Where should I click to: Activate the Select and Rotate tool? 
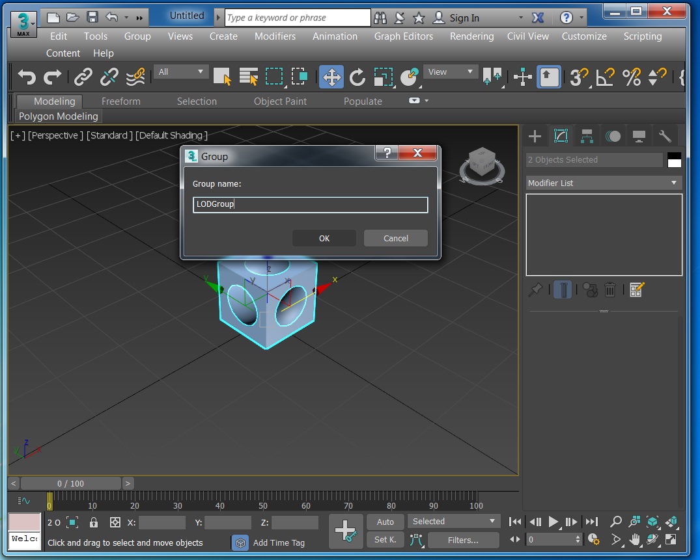pos(357,77)
